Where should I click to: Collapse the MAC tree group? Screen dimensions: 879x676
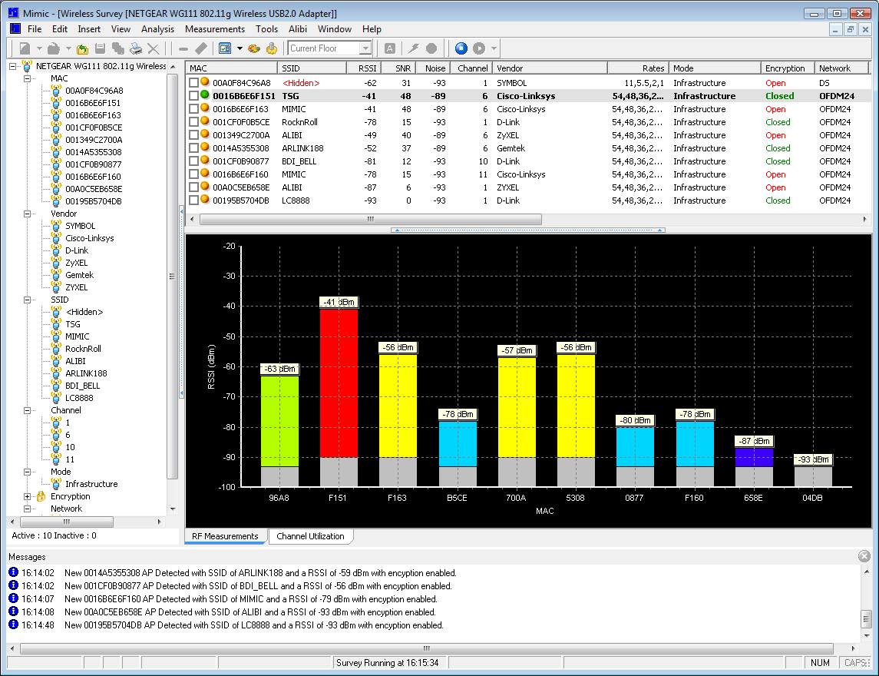[27, 78]
